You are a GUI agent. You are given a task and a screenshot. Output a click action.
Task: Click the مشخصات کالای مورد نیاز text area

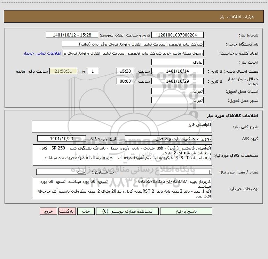[x=122, y=155]
